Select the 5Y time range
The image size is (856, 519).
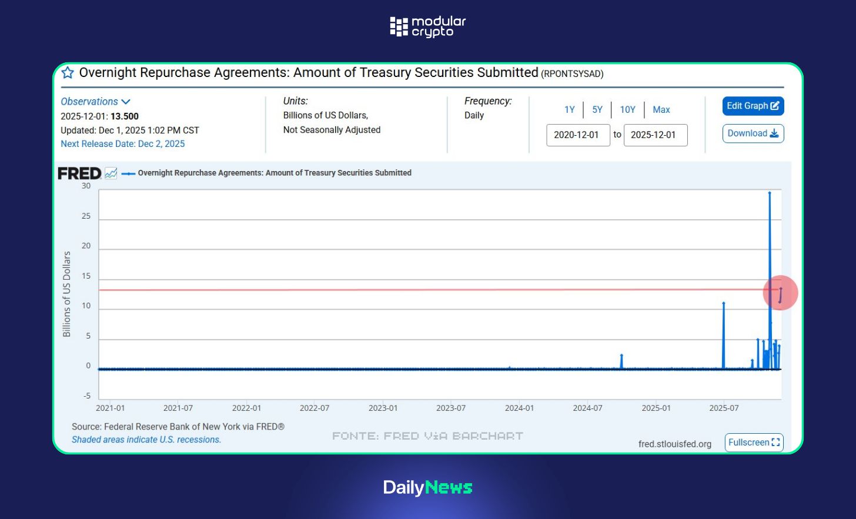coord(597,110)
